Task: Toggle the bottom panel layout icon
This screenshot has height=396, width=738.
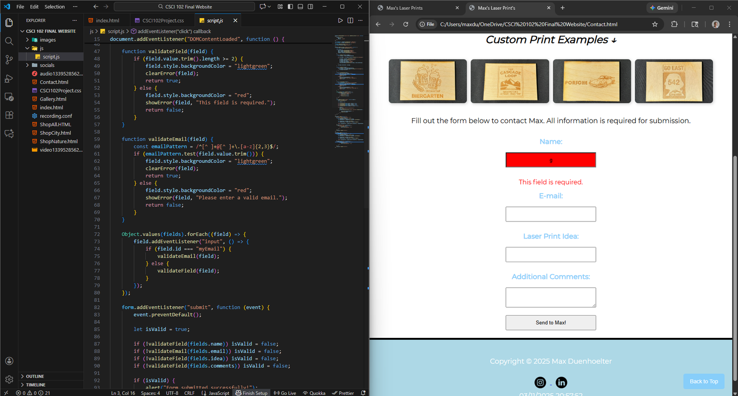Action: coord(300,6)
